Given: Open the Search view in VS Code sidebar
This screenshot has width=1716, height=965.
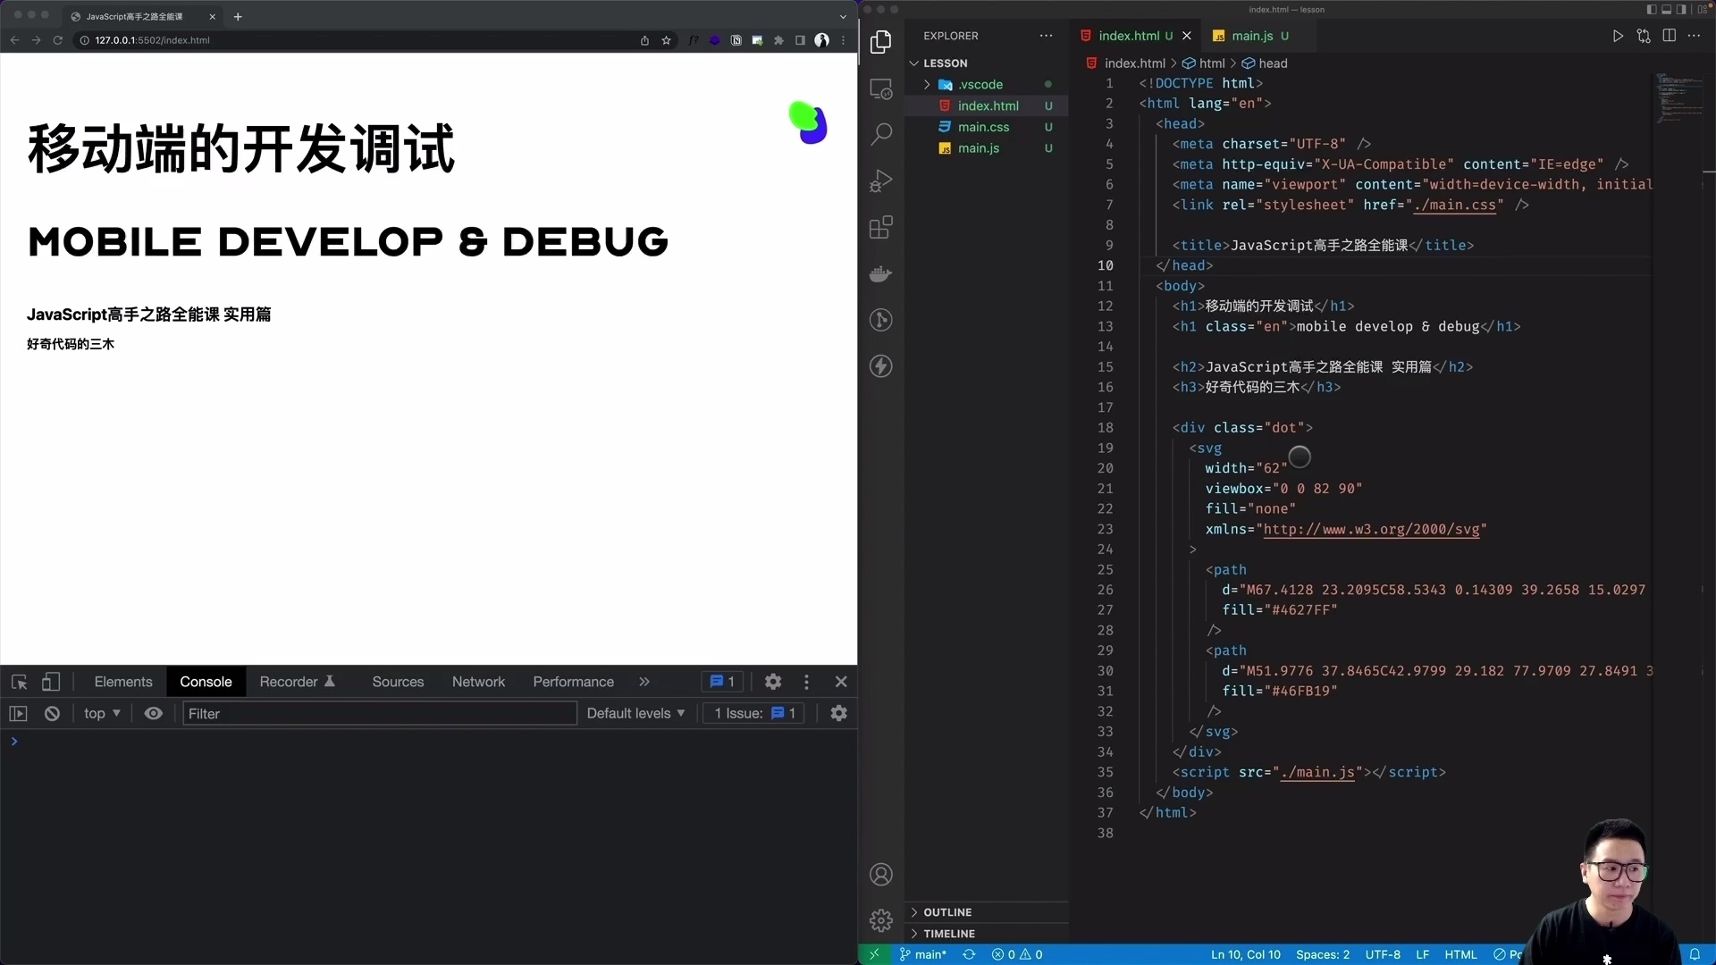Looking at the screenshot, I should coord(881,133).
